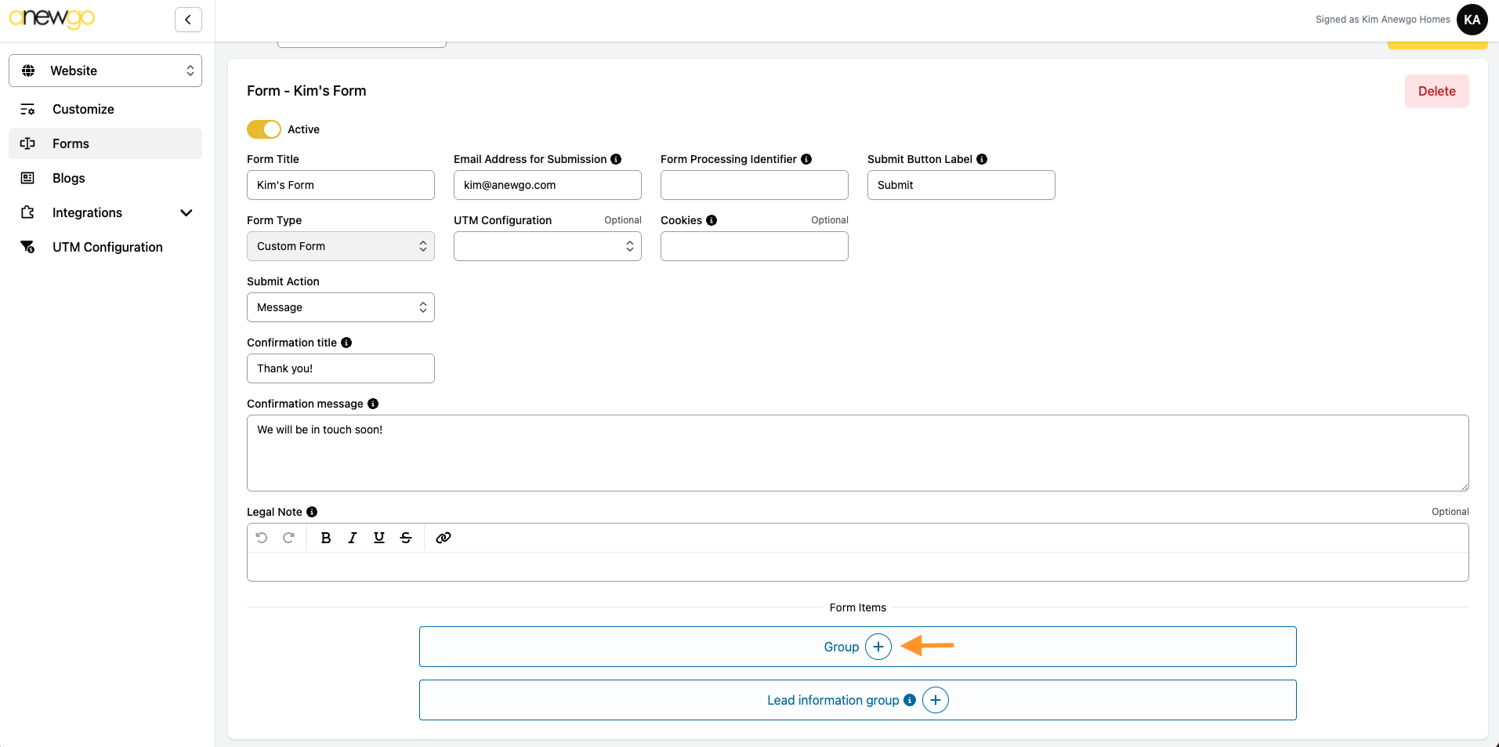This screenshot has height=747, width=1499.
Task: Open the KA user avatar menu
Action: click(x=1472, y=20)
